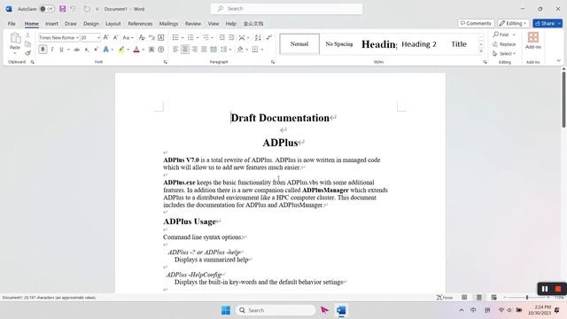
Task: Click the Cut scissors icon
Action: pos(27,35)
